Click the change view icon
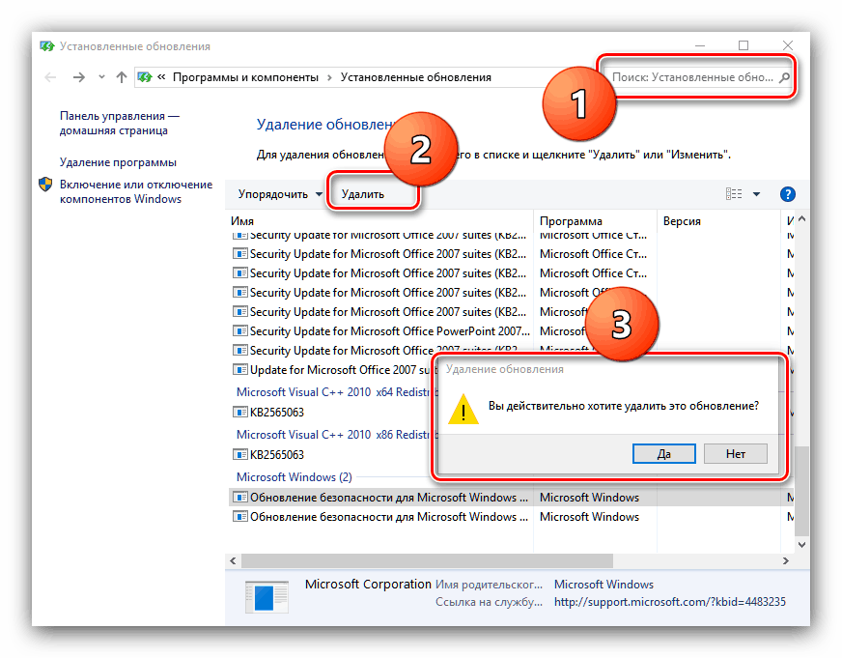 point(734,194)
